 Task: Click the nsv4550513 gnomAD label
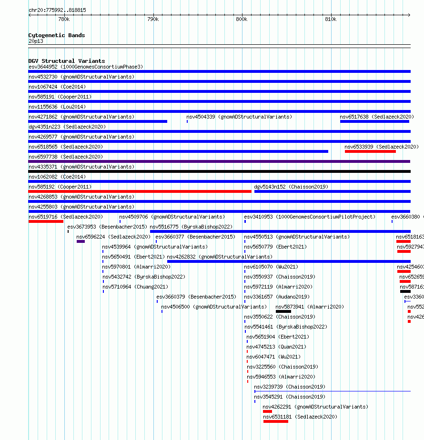(297, 237)
